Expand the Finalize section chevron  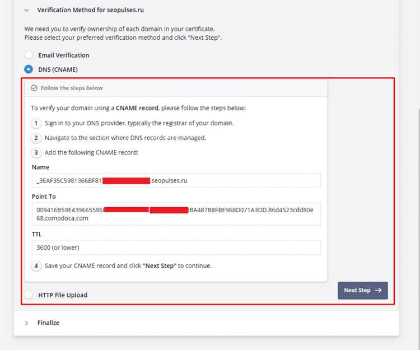coord(26,323)
